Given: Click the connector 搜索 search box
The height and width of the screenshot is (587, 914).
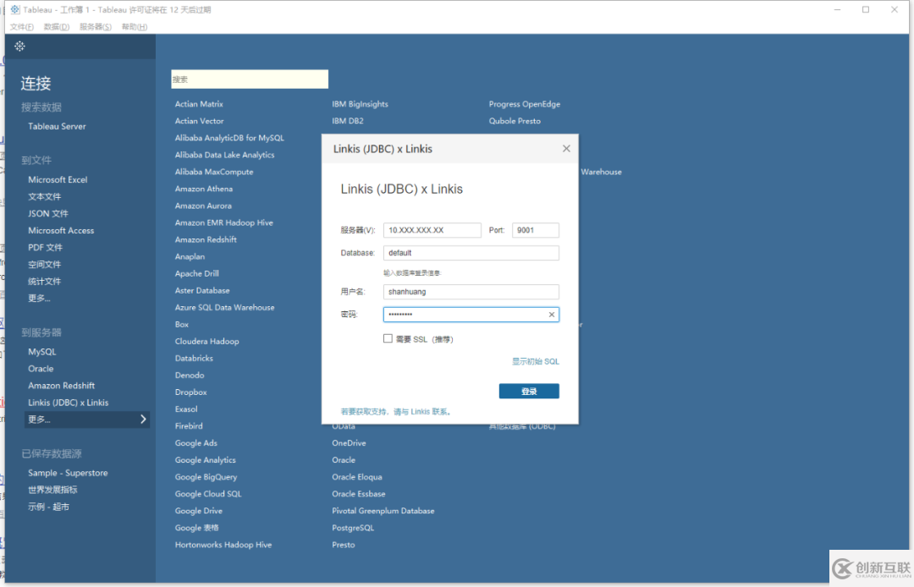Looking at the screenshot, I should (x=250, y=80).
